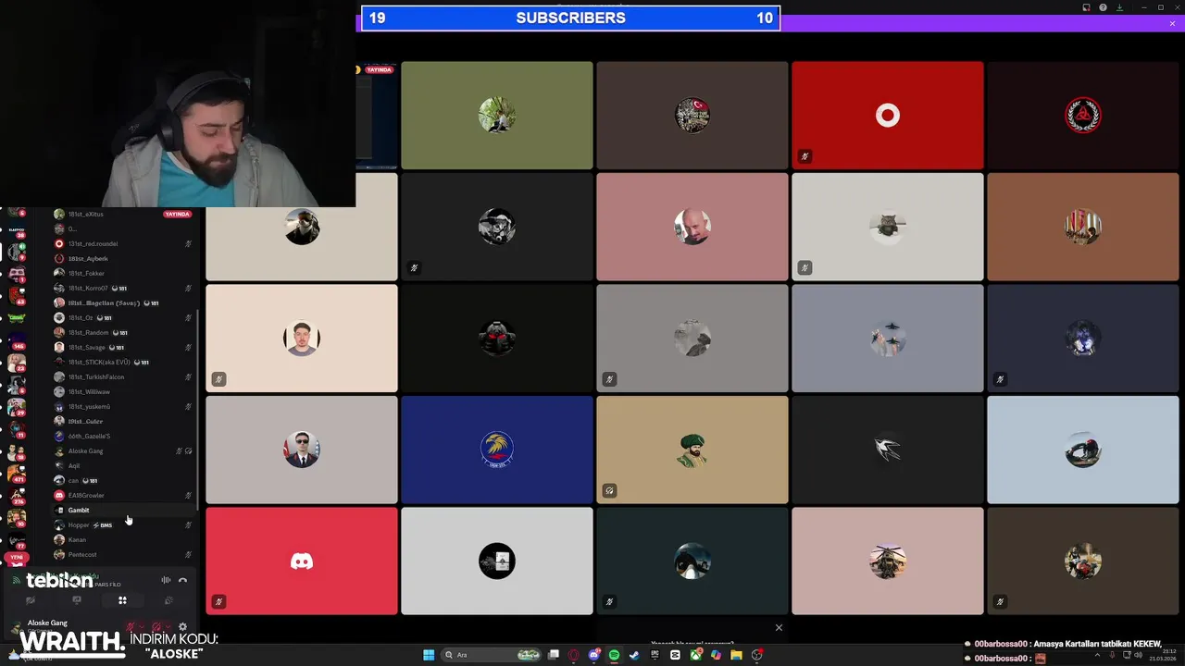The image size is (1185, 666).
Task: Focus the peach tile with glasses man
Action: click(x=302, y=338)
